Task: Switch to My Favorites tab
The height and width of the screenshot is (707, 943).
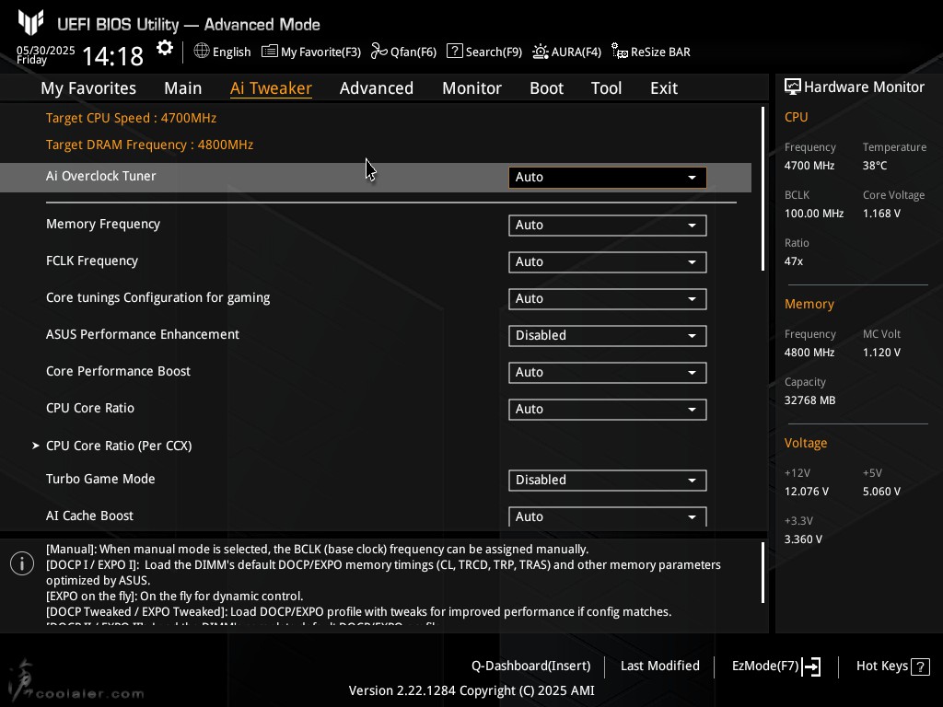Action: tap(88, 88)
